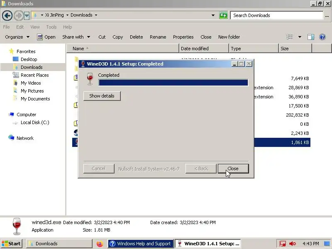This screenshot has height=249, width=332.
Task: Open the recent locations history dropdown
Action: point(27,15)
